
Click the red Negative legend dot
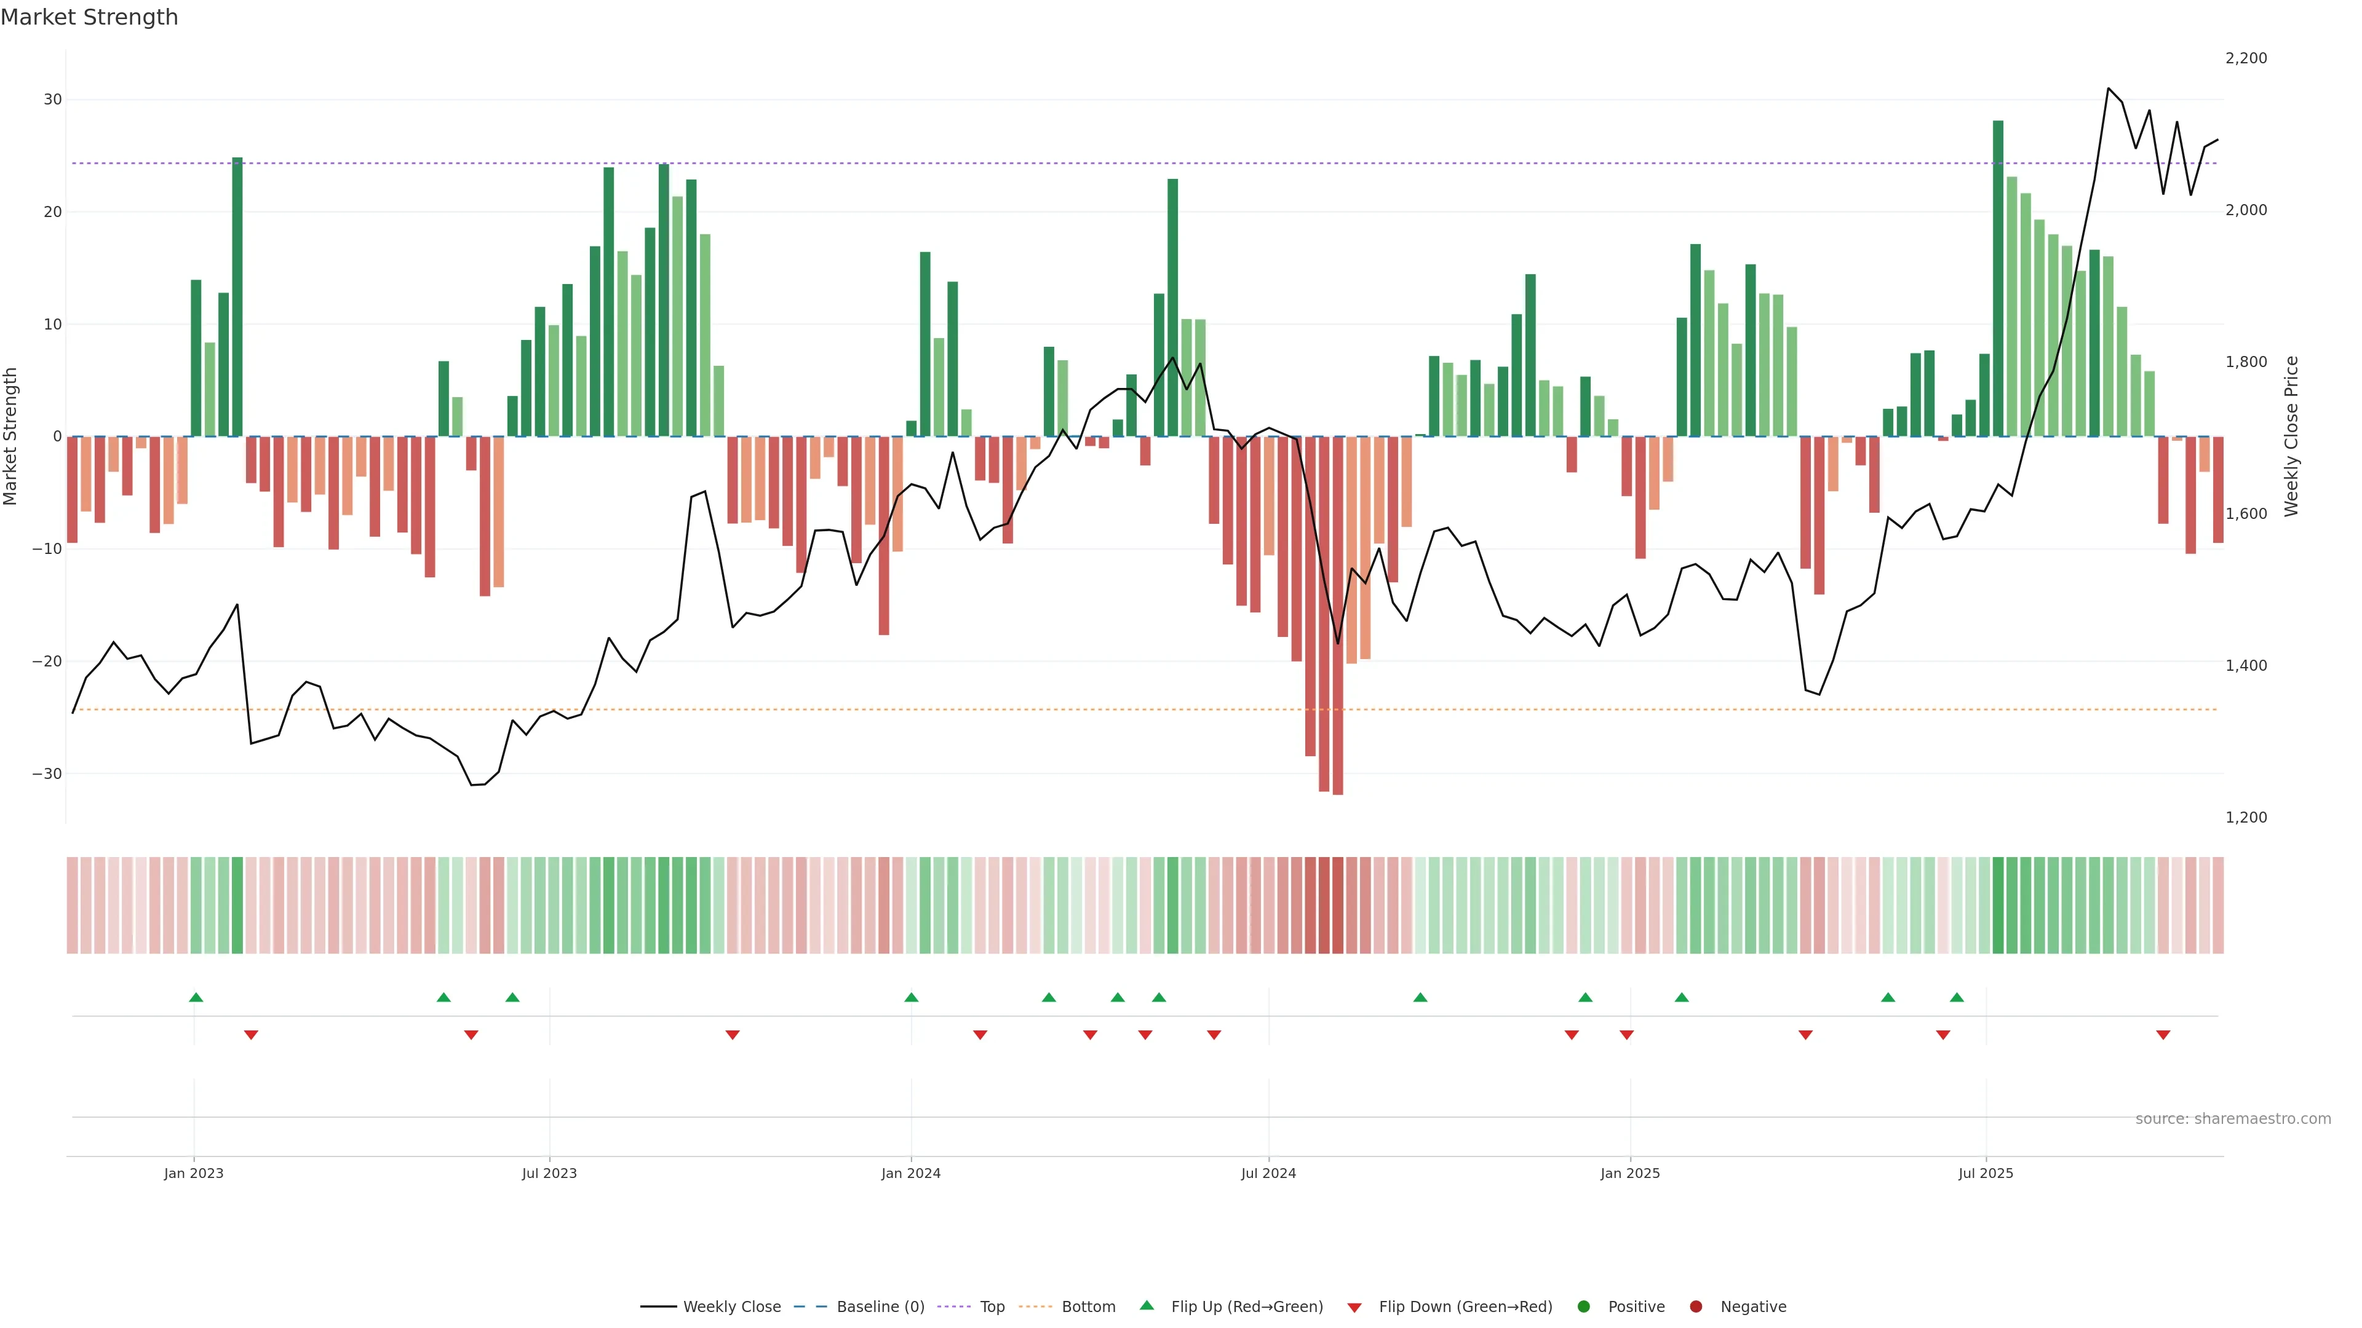1695,1306
